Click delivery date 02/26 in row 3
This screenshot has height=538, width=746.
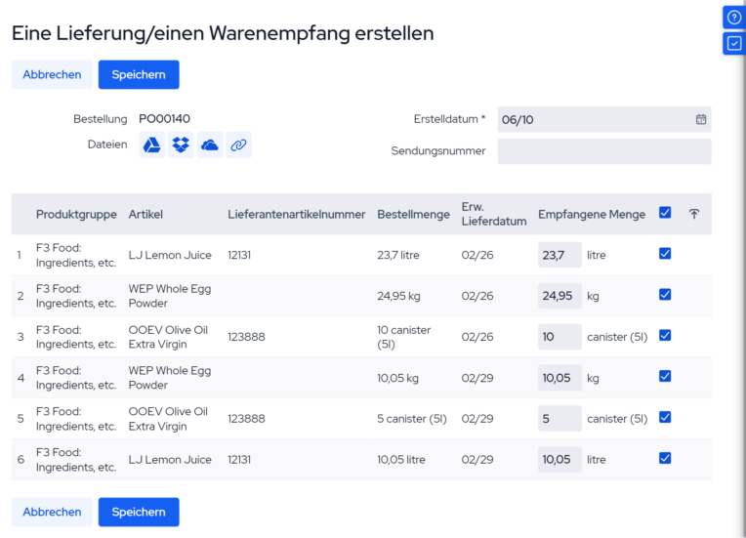click(477, 337)
